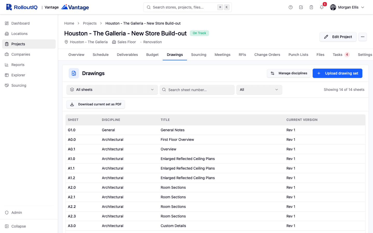Click the pencil icon on Edit Project

[326, 37]
